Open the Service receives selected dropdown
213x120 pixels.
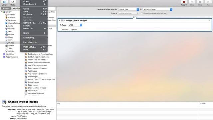point(129,9)
